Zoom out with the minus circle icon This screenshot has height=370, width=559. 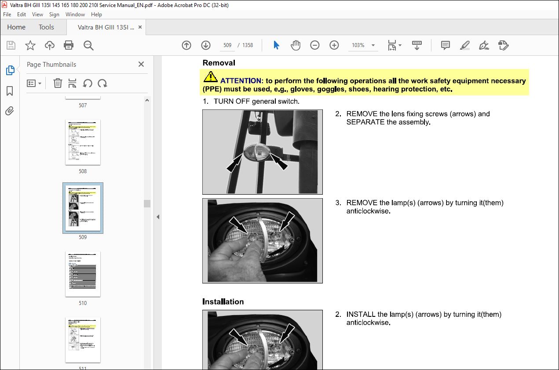click(x=315, y=45)
